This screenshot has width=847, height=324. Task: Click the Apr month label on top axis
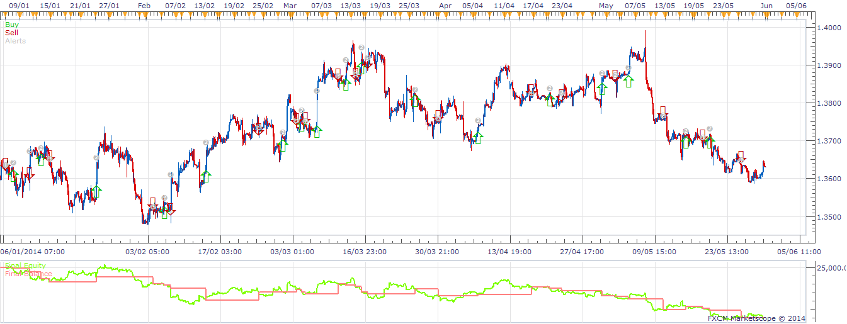click(x=445, y=5)
